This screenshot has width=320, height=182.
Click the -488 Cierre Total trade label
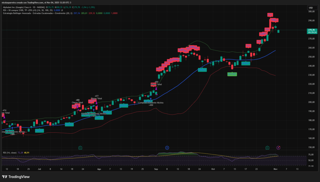point(77,101)
